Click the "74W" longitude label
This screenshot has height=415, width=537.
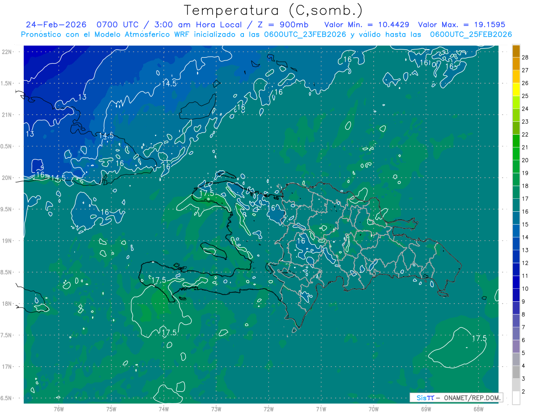point(163,409)
